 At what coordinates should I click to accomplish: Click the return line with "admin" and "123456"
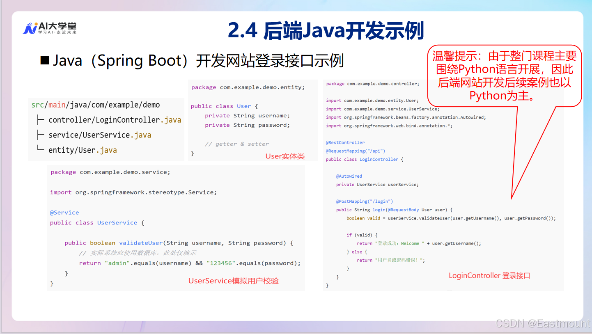(x=190, y=263)
